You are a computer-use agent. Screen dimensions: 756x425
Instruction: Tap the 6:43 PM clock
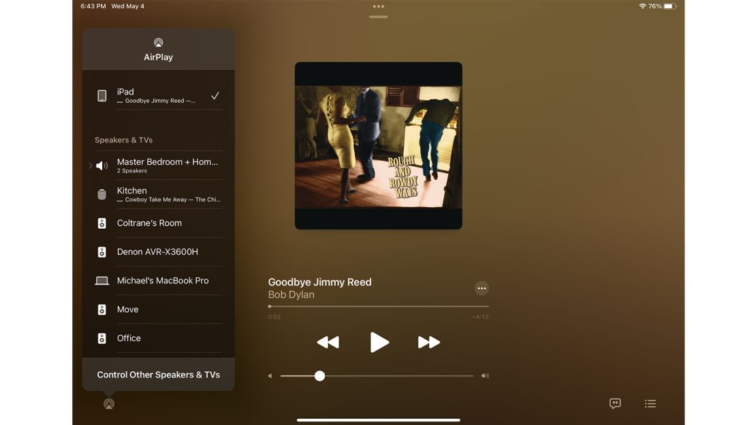pos(93,6)
